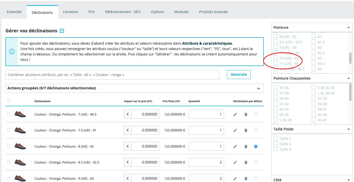Open the Essentiel tab
Viewport: 354px width, 182px height.
pyautogui.click(x=14, y=12)
